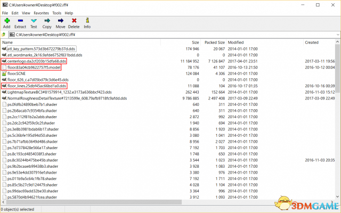Viewport: 341px width, 213px height.
Task: Click the address path input field
Action: click(x=174, y=35)
